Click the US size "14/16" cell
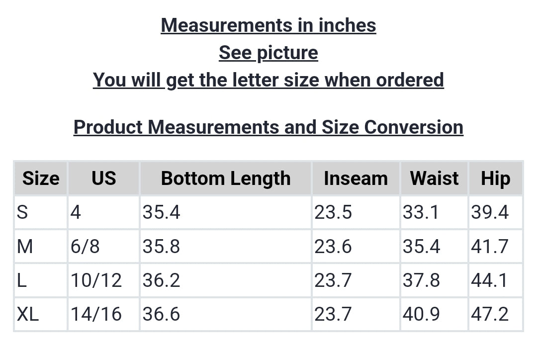 (96, 314)
